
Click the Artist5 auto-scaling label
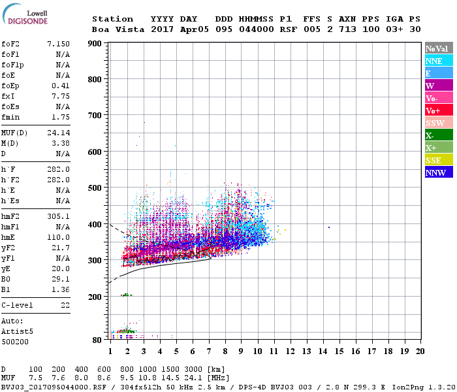17,332
